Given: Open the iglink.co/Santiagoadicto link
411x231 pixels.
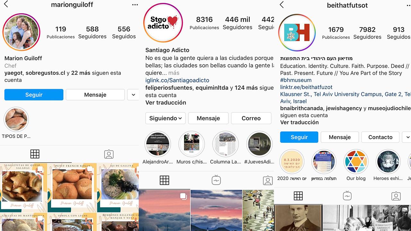Looking at the screenshot, I should 177,80.
